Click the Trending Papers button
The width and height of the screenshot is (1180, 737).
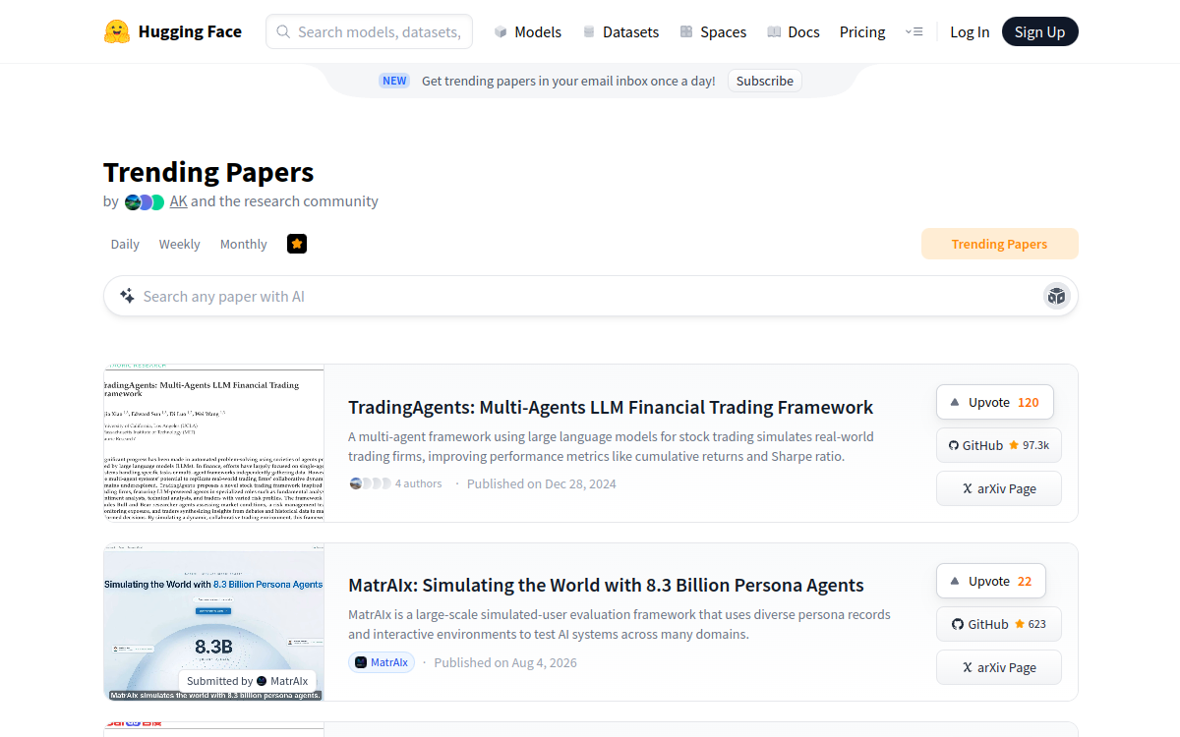coord(999,244)
